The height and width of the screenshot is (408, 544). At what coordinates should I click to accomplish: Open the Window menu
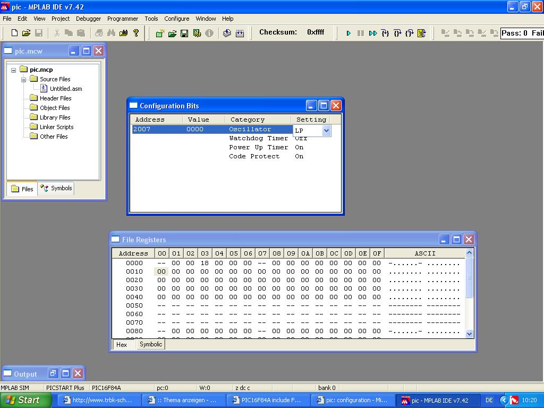pyautogui.click(x=206, y=19)
